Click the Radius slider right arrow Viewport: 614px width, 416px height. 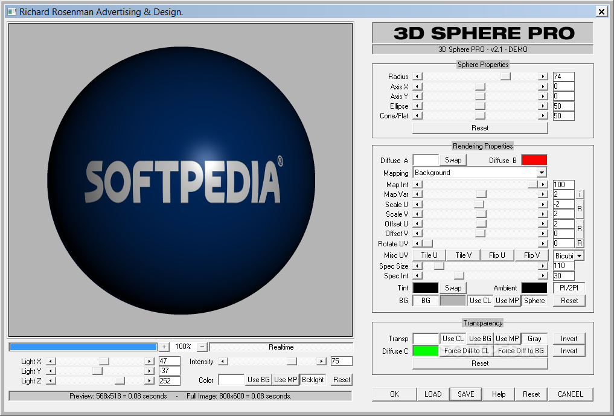543,77
